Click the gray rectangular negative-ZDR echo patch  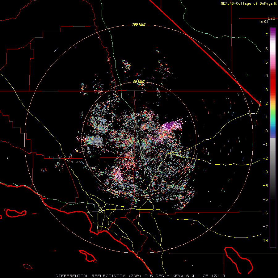(94, 141)
